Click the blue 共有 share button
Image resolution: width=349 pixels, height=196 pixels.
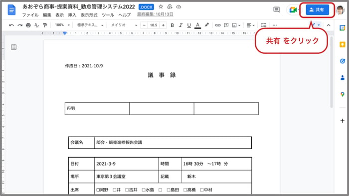317,10
